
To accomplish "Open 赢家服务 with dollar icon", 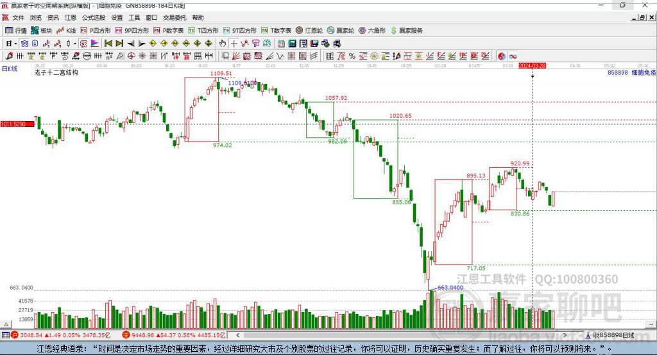I will pos(406,31).
